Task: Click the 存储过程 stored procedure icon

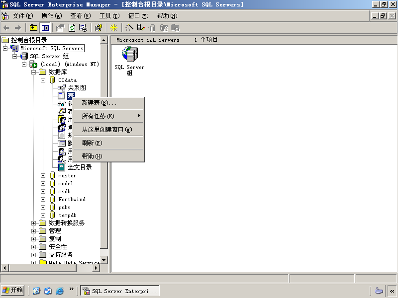Action: click(61, 111)
